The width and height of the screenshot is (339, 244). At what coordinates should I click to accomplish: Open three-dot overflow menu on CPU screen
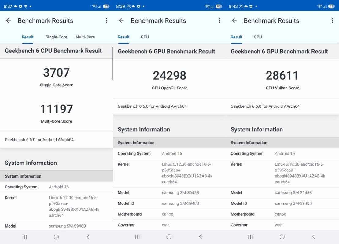coord(106,20)
